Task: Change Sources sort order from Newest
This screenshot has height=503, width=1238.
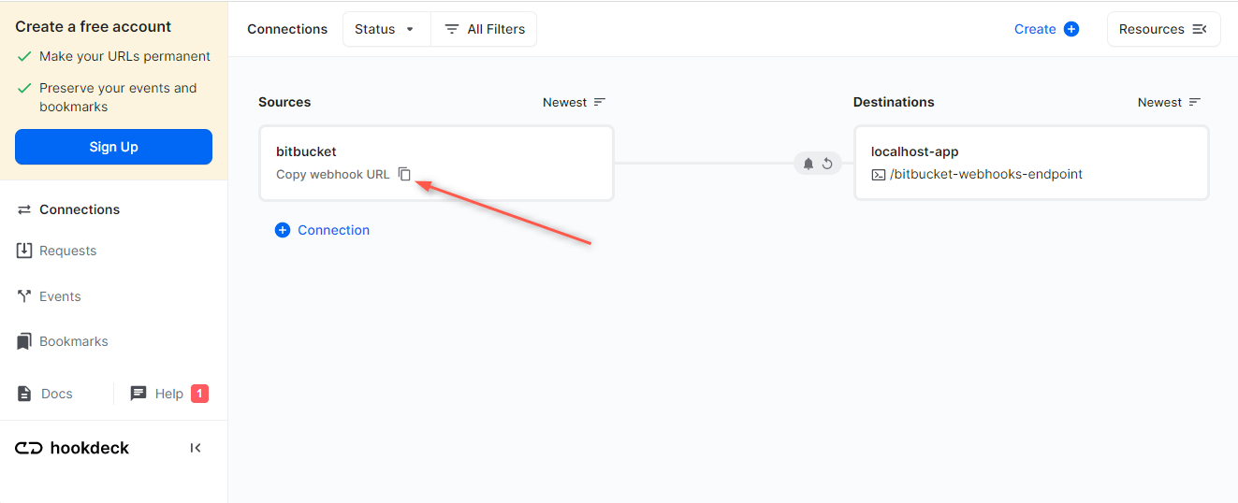Action: 575,102
